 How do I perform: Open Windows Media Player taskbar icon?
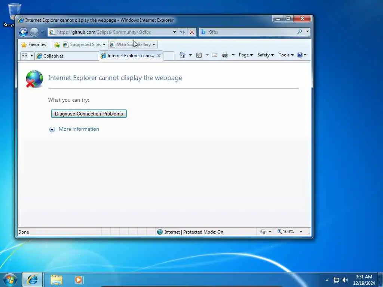pyautogui.click(x=79, y=280)
